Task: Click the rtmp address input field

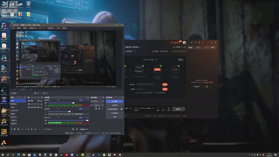Action: pyautogui.click(x=149, y=84)
